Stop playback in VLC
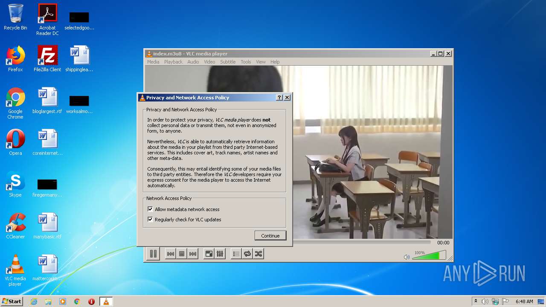This screenshot has width=546, height=307. 182,254
